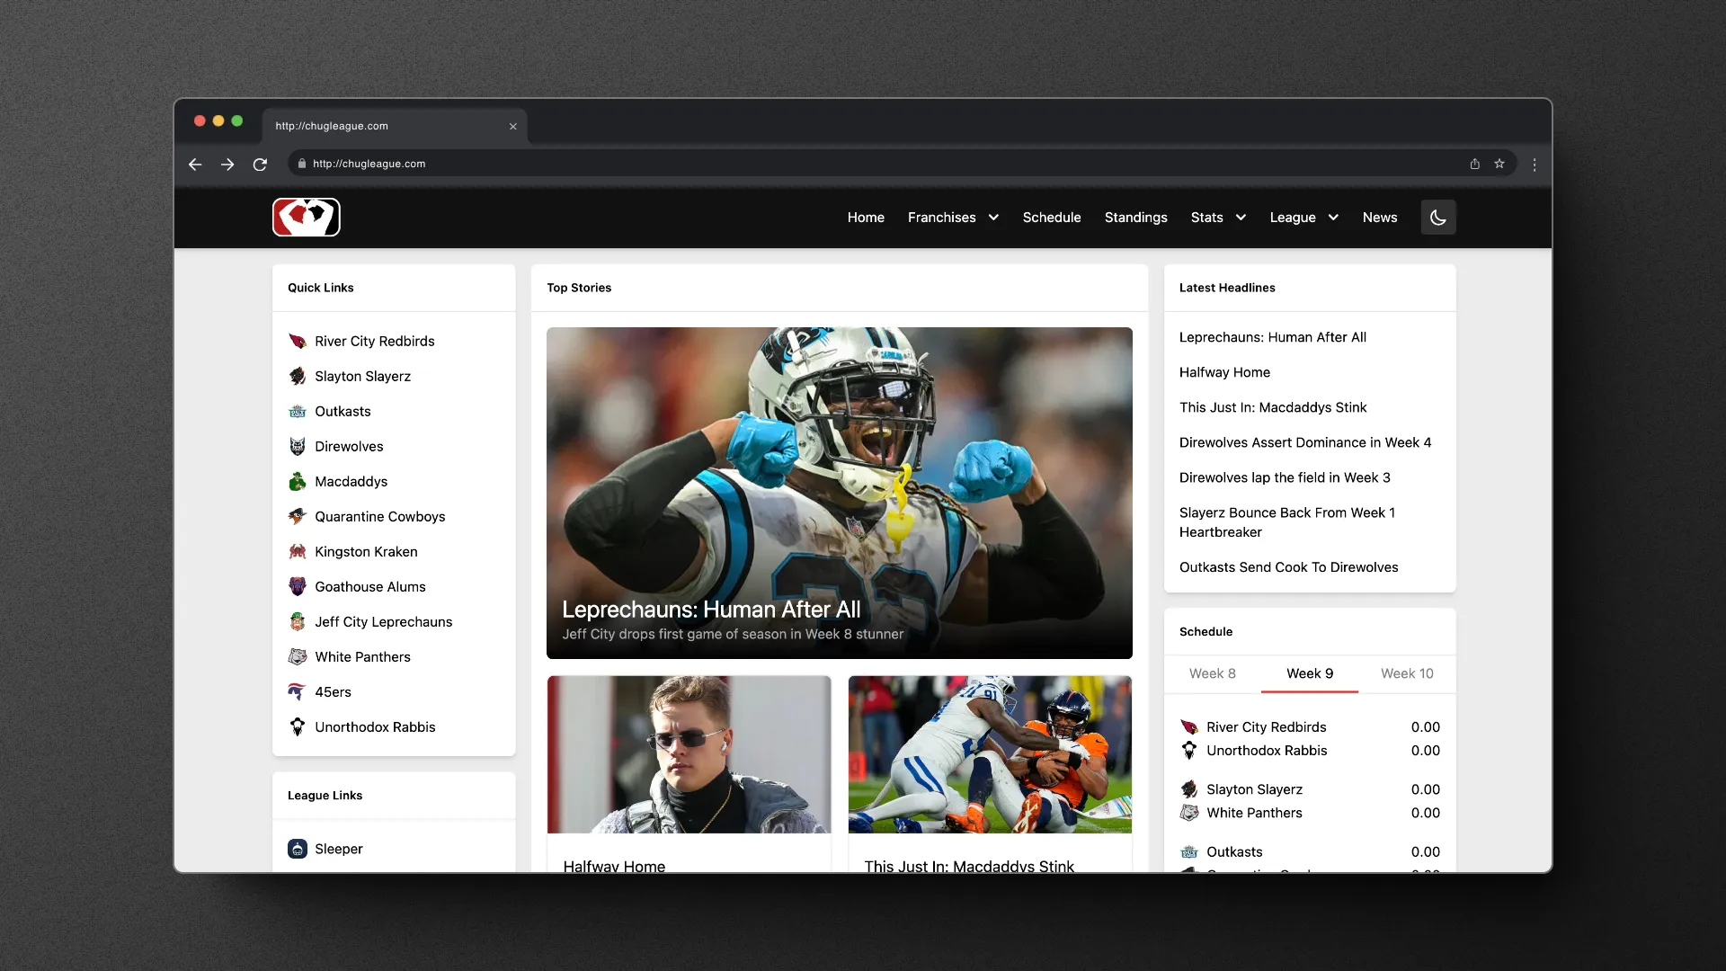Expand the Franchises dropdown

pos(953,218)
